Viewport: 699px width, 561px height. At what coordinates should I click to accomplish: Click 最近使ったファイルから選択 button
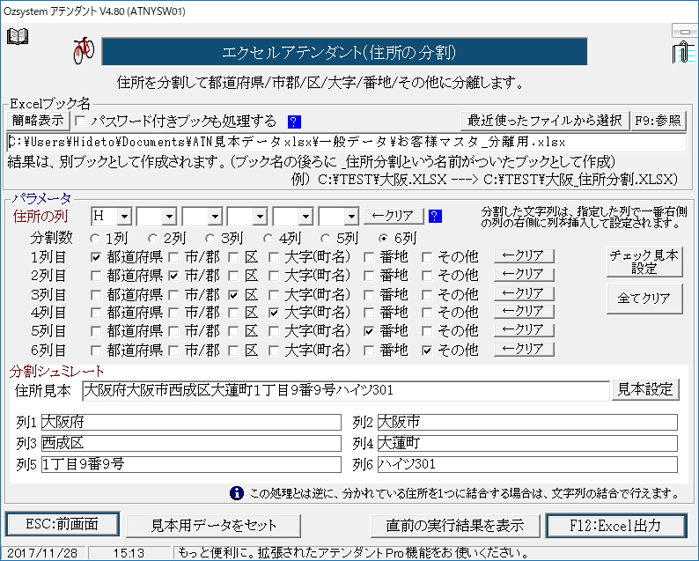[x=544, y=121]
